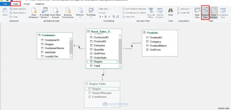Select Total field in Retail_Sales table
Image resolution: width=231 pixels, height=110 pixels.
pyautogui.click(x=97, y=66)
